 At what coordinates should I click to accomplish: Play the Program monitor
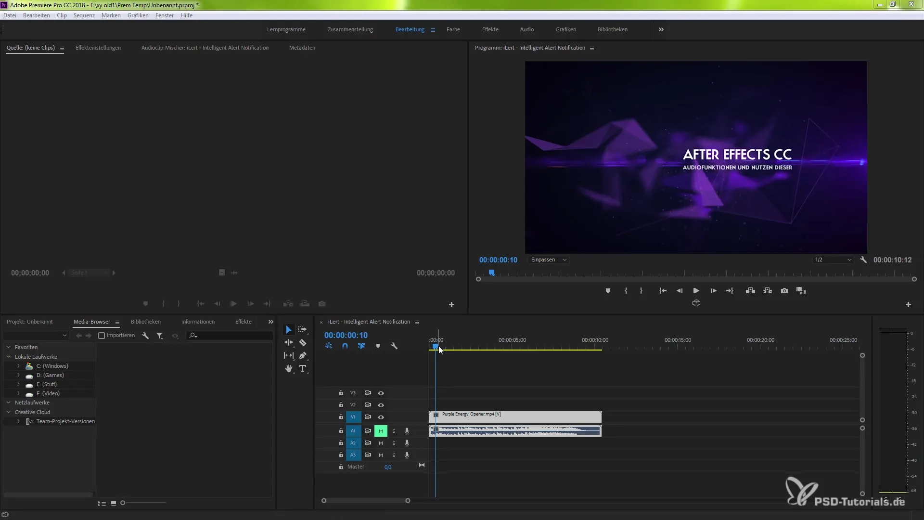[696, 291]
